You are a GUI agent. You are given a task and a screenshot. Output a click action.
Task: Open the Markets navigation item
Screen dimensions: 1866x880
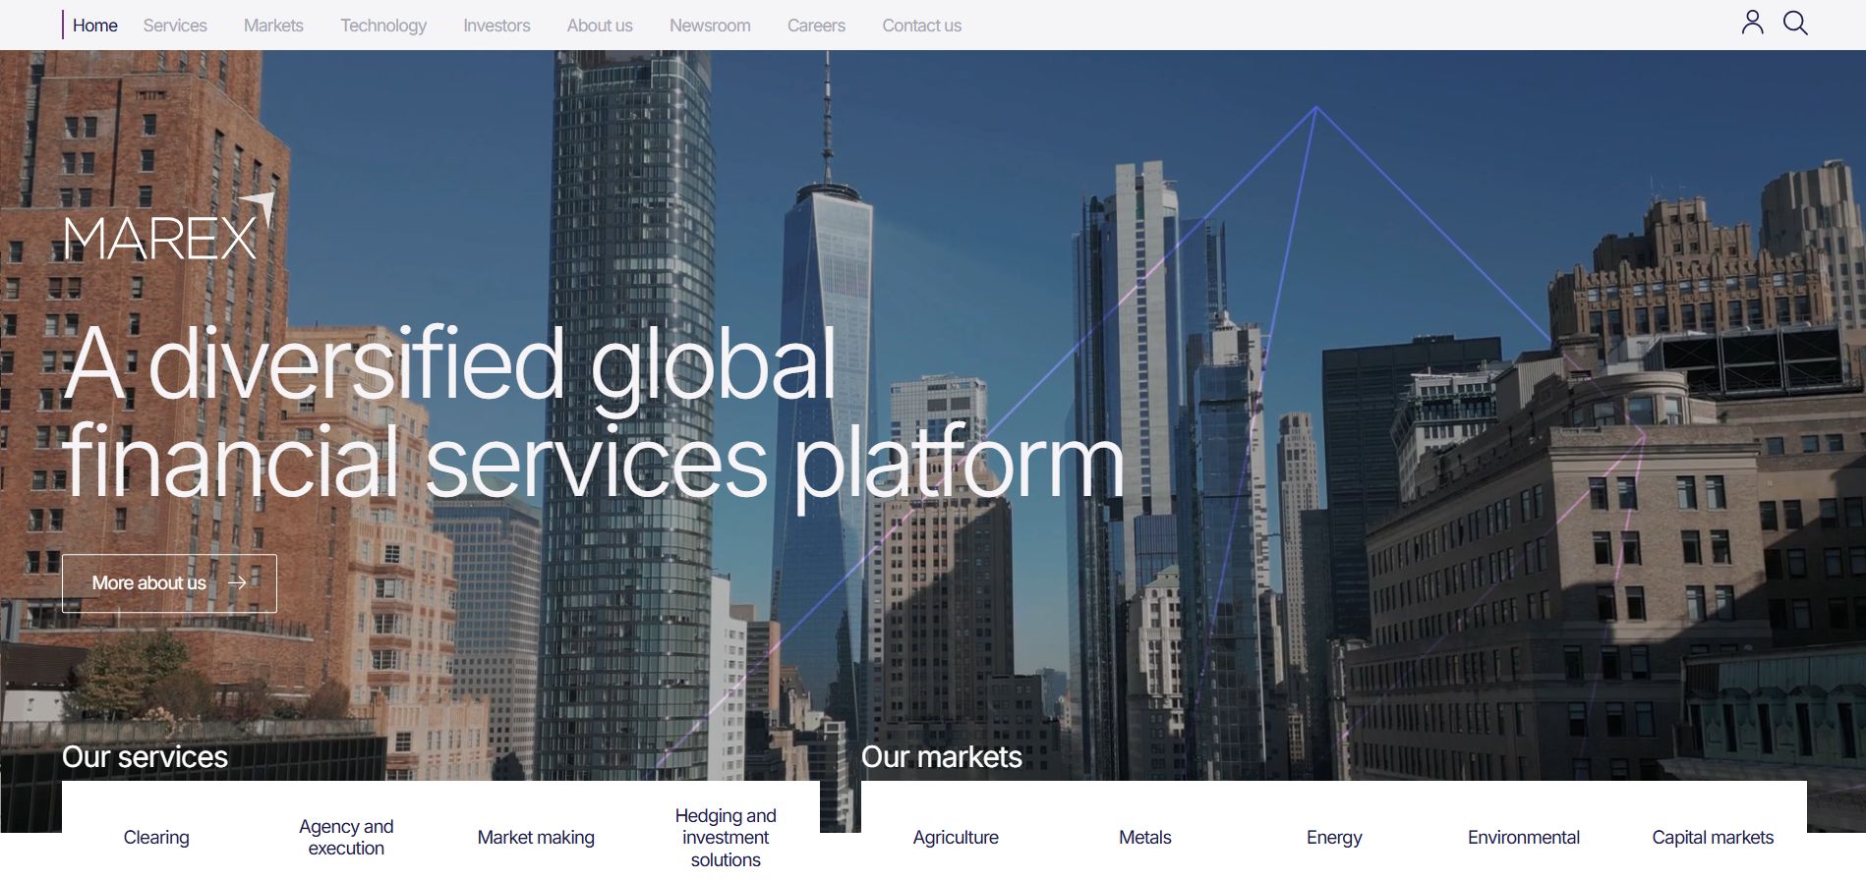[273, 26]
